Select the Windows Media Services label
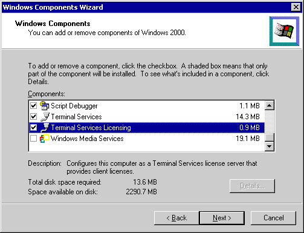 tap(87, 139)
